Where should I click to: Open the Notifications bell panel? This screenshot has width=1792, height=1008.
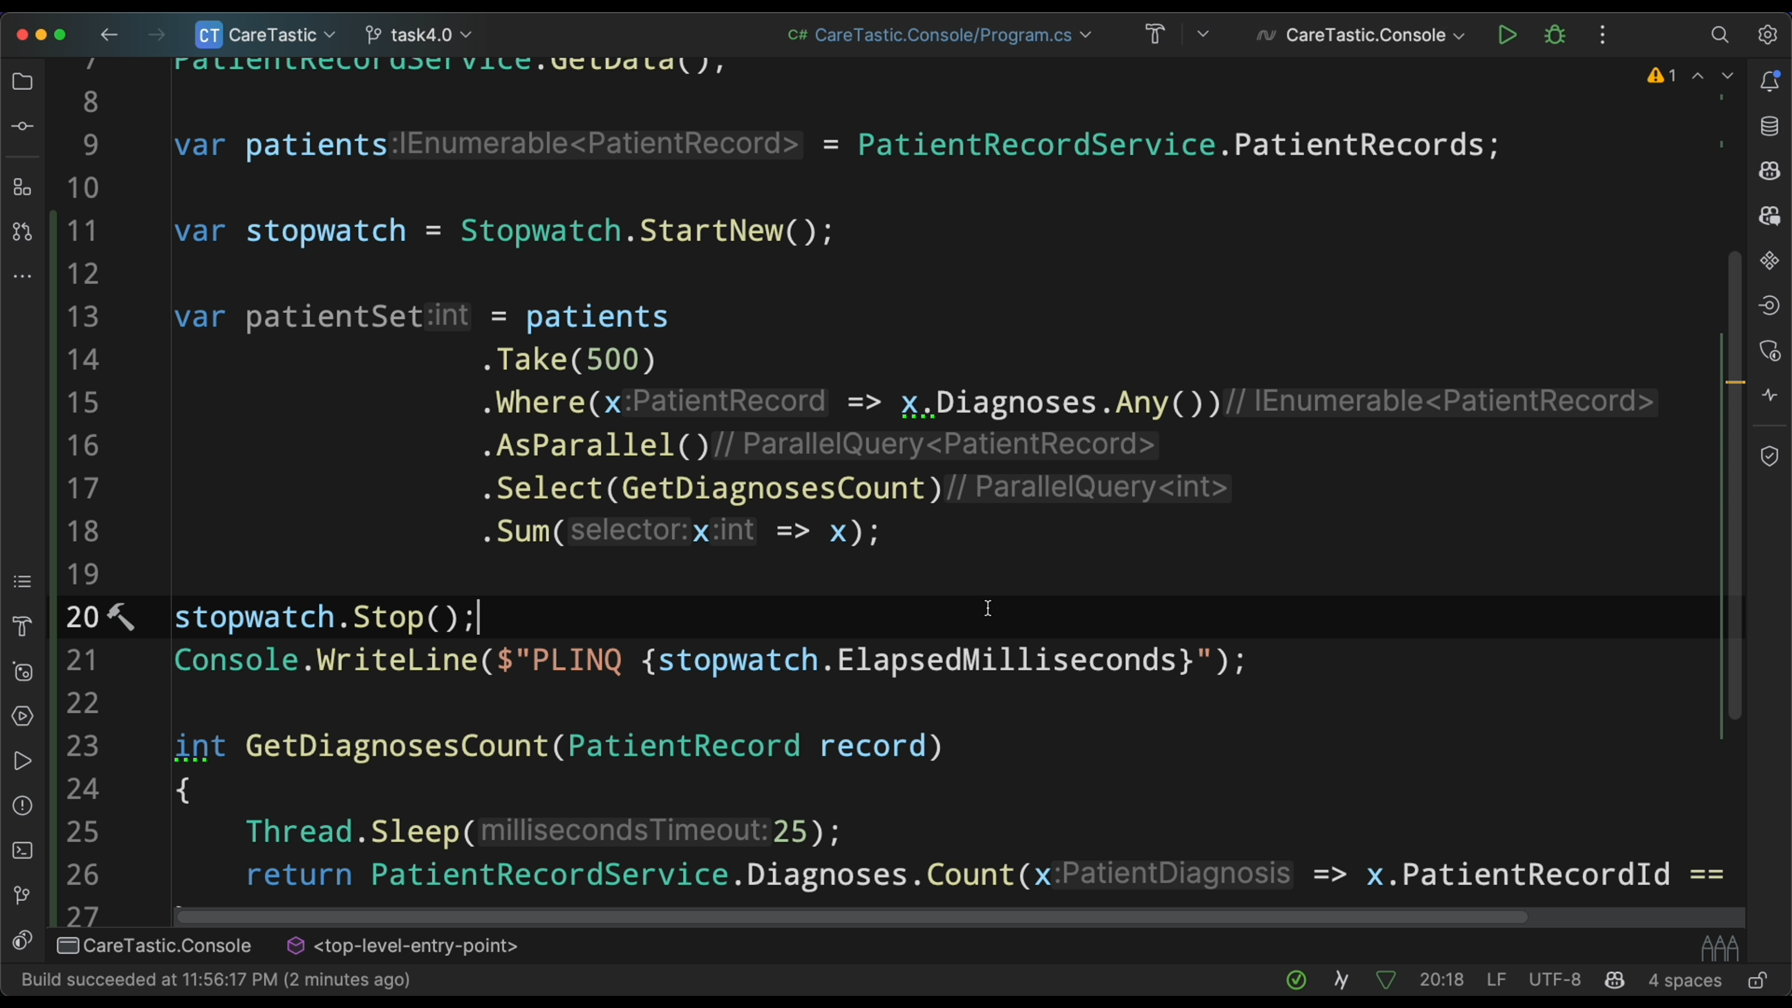coord(1769,81)
